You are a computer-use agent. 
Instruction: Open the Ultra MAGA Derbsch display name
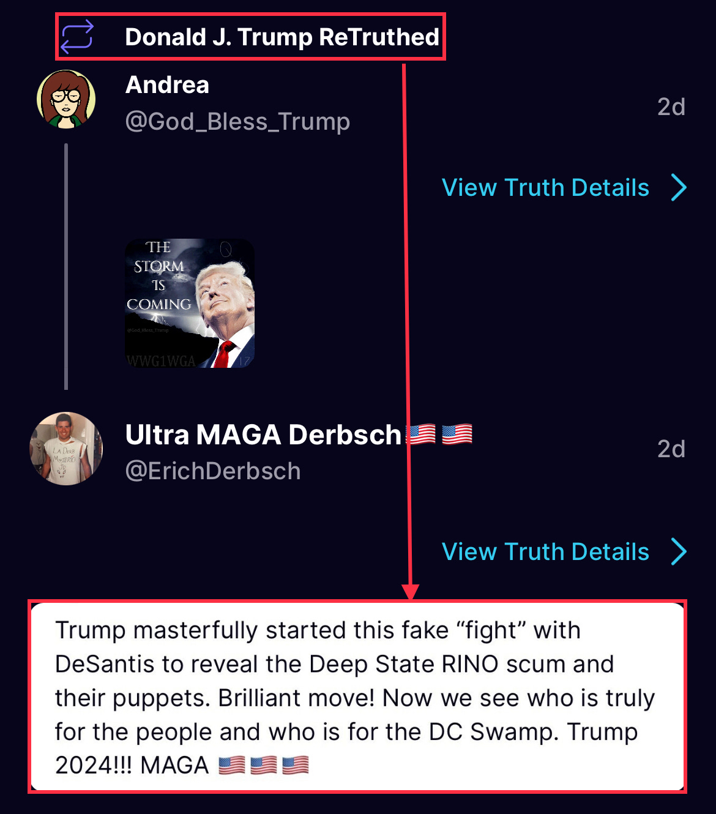click(x=263, y=435)
